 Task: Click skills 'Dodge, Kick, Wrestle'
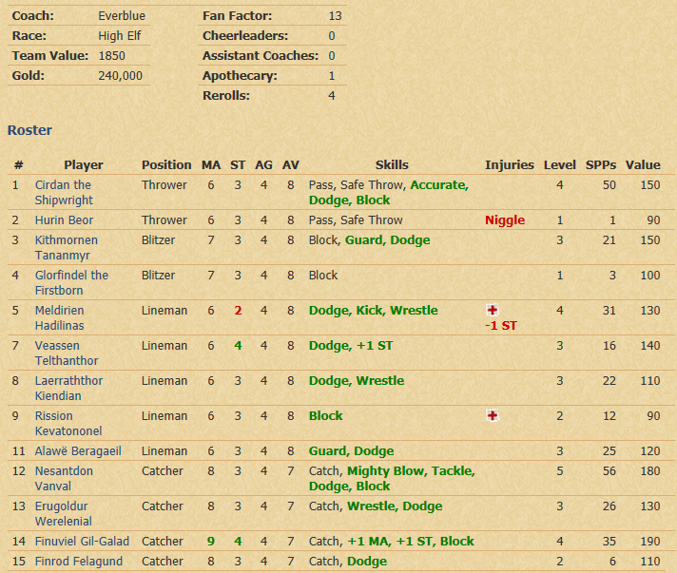374,310
